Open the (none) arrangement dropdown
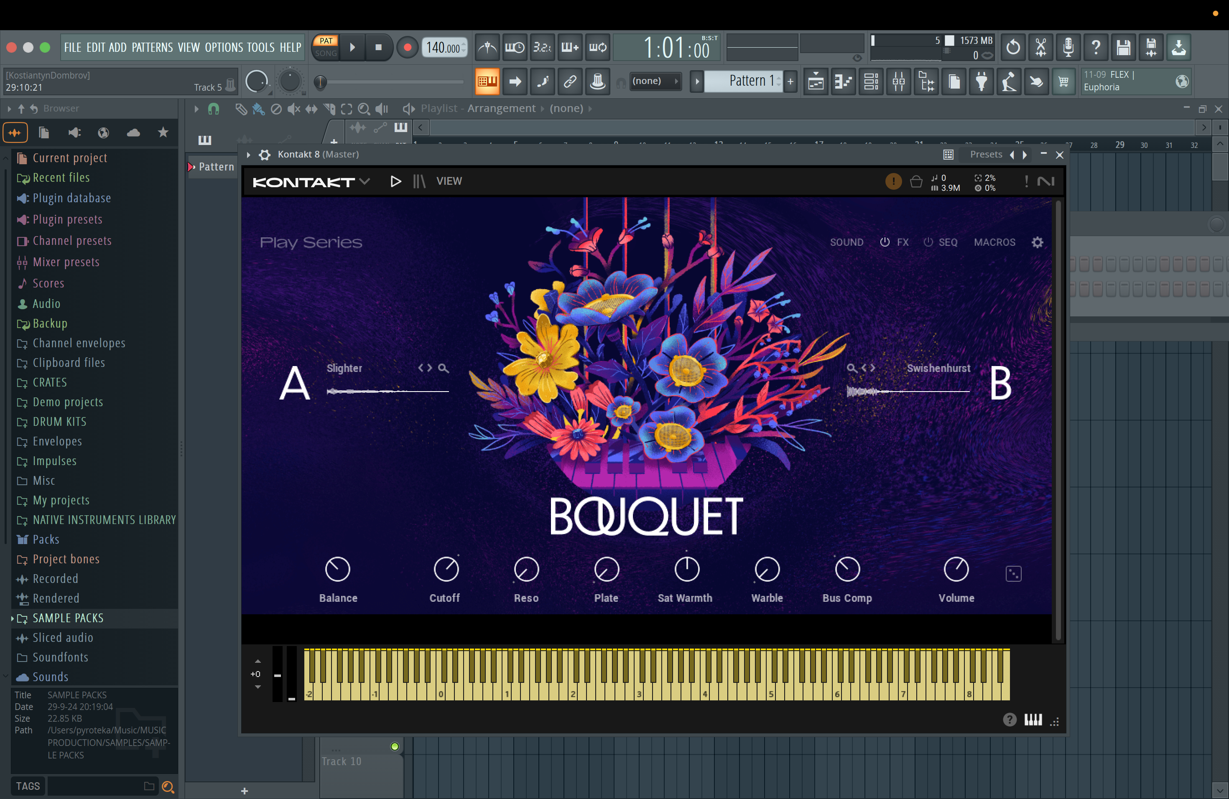The image size is (1229, 799). coord(566,108)
